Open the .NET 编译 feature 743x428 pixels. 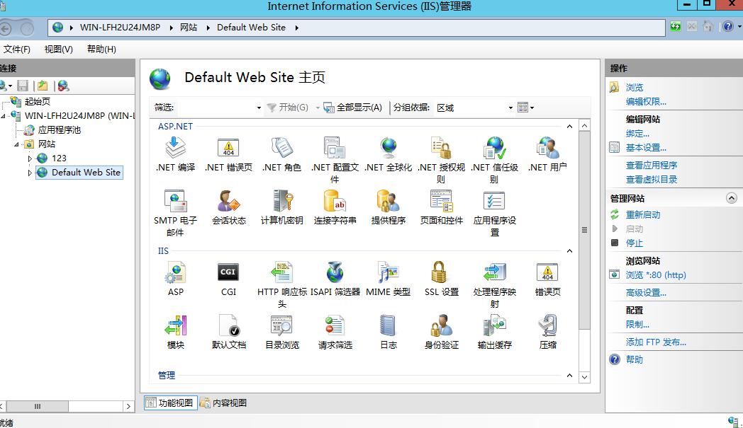pos(175,154)
